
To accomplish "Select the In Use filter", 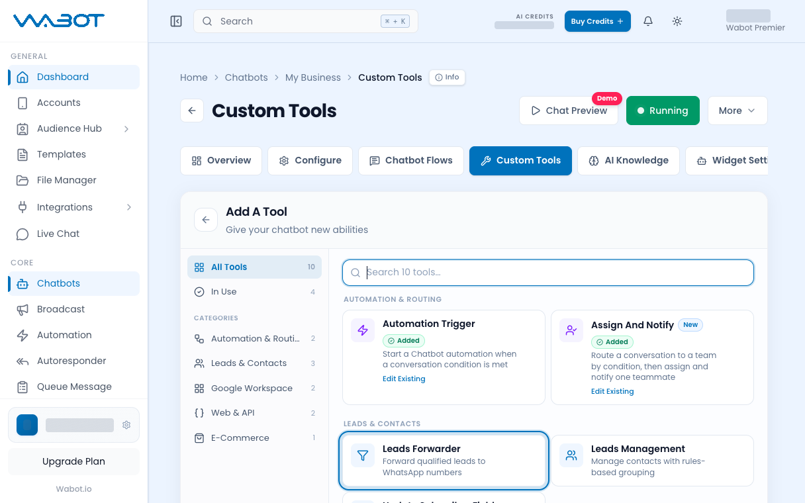I will point(254,292).
